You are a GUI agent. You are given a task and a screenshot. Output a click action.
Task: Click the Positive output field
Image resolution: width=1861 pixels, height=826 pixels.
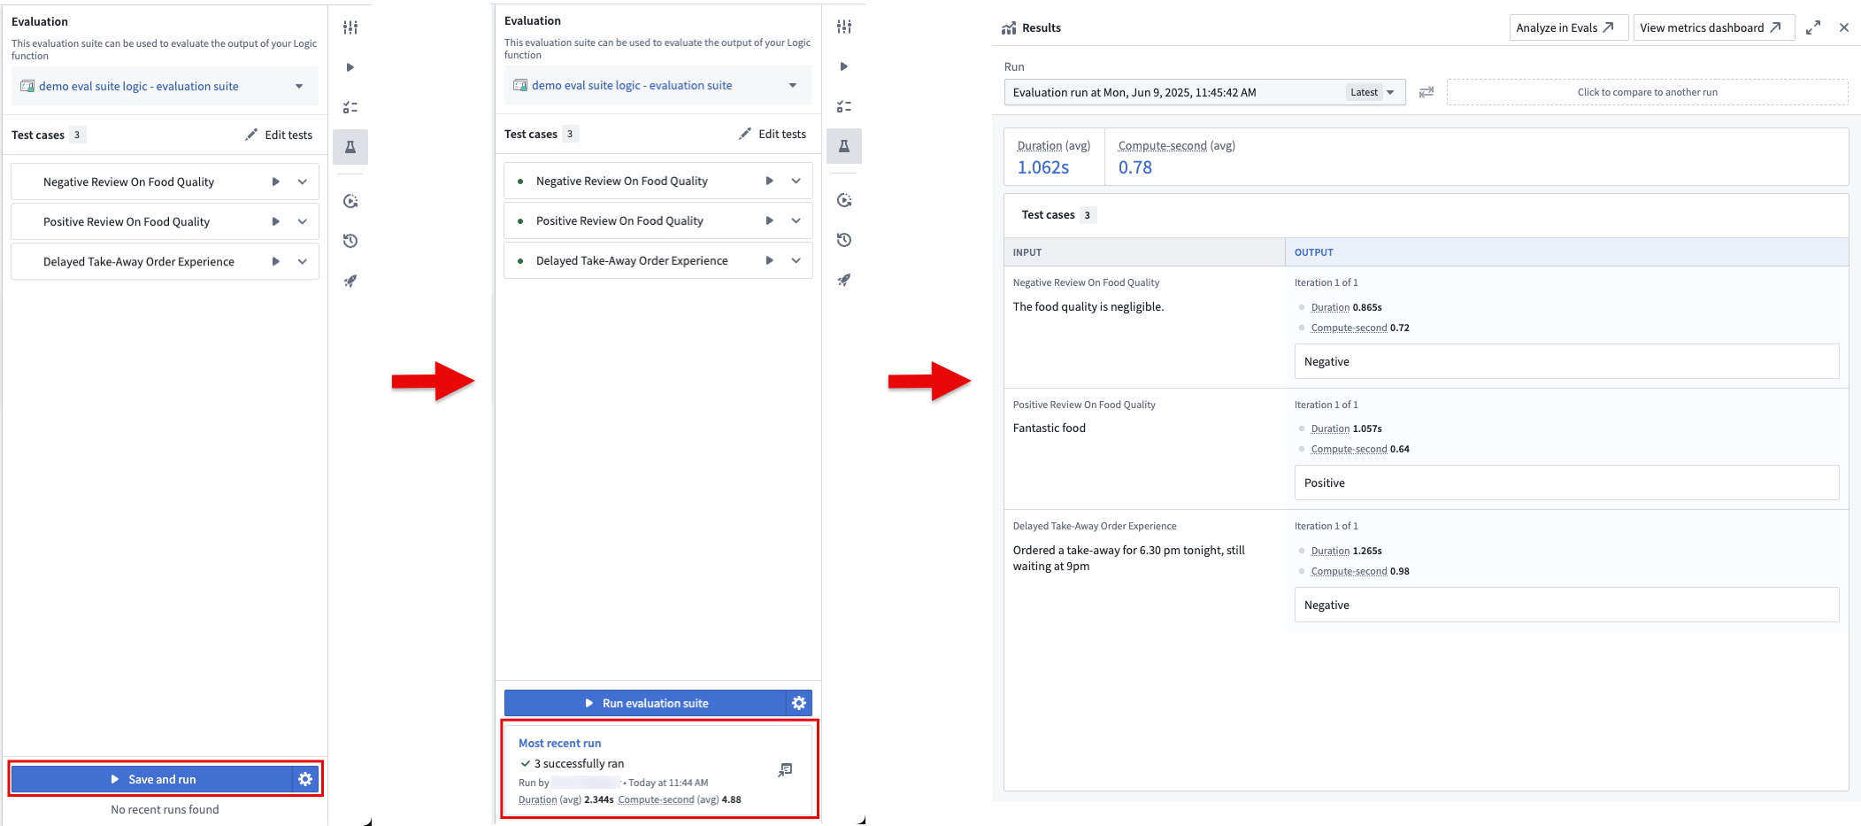pos(1565,482)
